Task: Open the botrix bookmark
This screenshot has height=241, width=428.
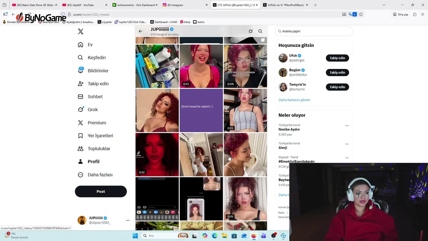Action: [199, 22]
